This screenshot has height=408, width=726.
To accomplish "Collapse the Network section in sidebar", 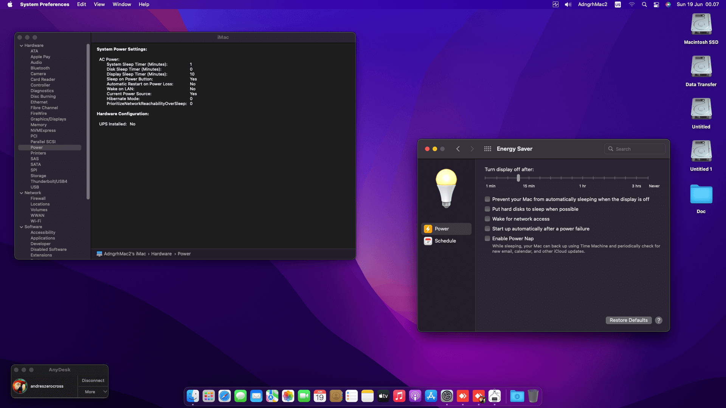I will pyautogui.click(x=22, y=193).
